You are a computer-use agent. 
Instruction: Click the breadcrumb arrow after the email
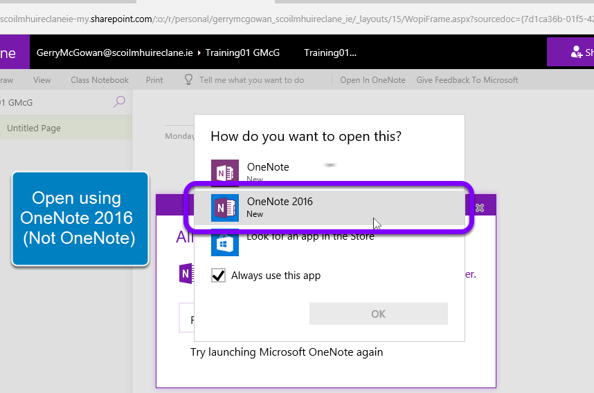point(199,53)
